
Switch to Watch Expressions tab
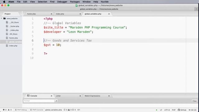(92, 96)
